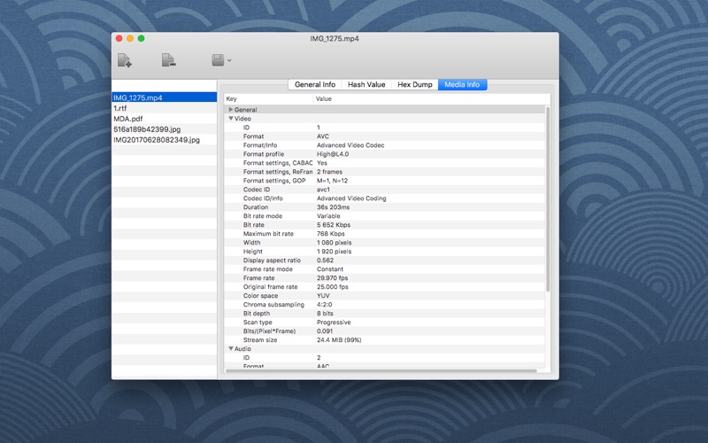Click the vertical scrollbar of the info table
Screen dimensions: 708x443
[x=548, y=198]
